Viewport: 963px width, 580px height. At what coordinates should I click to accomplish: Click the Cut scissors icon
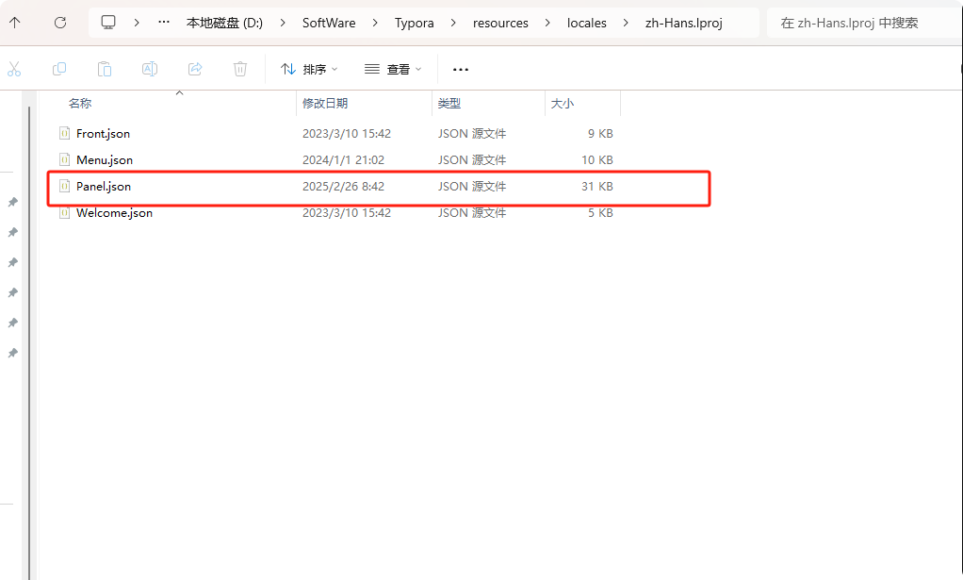tap(14, 69)
